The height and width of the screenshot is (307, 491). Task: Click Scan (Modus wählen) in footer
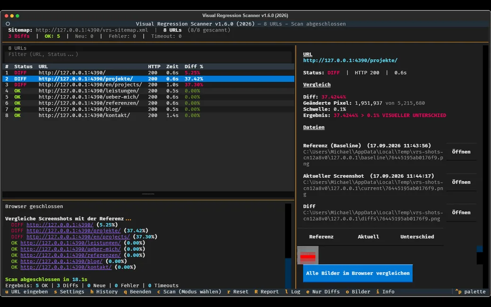189,292
